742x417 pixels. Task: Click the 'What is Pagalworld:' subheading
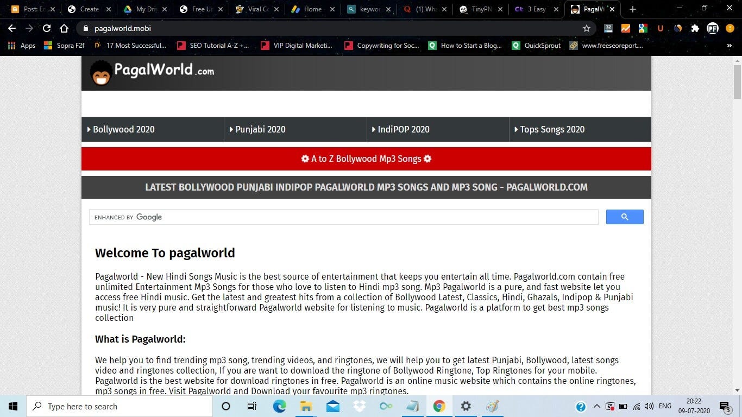pyautogui.click(x=140, y=339)
